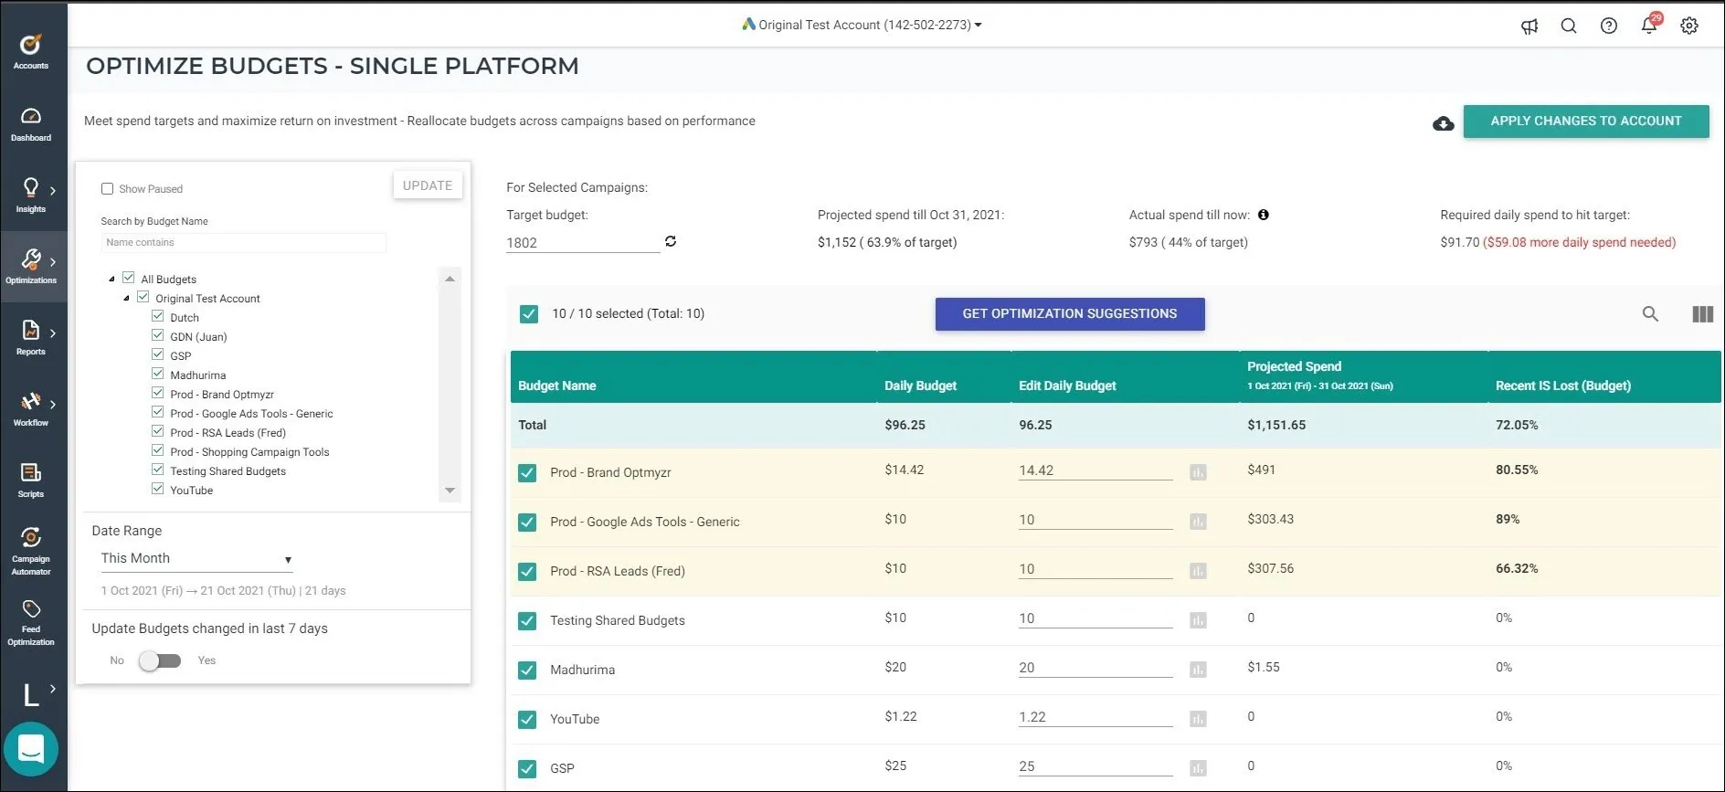Open the announcements megaphone icon
The height and width of the screenshot is (792, 1725).
(x=1529, y=26)
